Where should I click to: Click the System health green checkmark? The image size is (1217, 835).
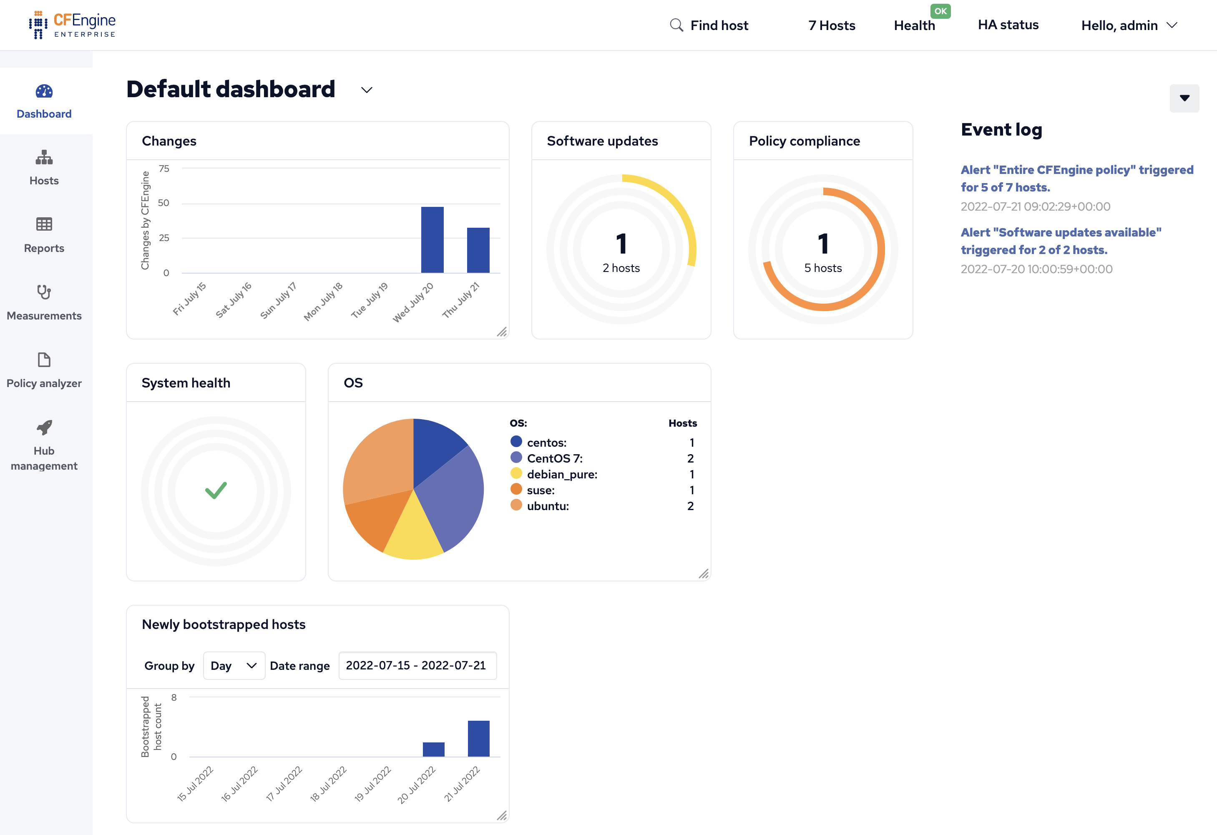click(x=216, y=490)
